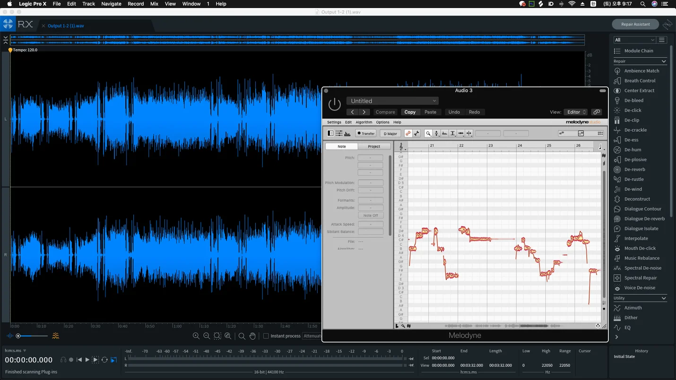Open the De-click module

pos(633,110)
